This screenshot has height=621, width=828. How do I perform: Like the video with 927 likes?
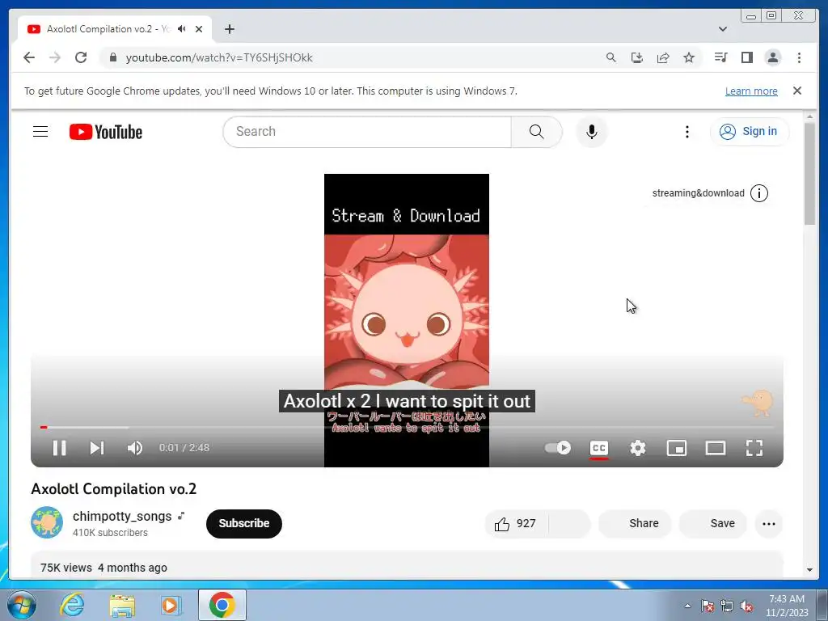[516, 523]
